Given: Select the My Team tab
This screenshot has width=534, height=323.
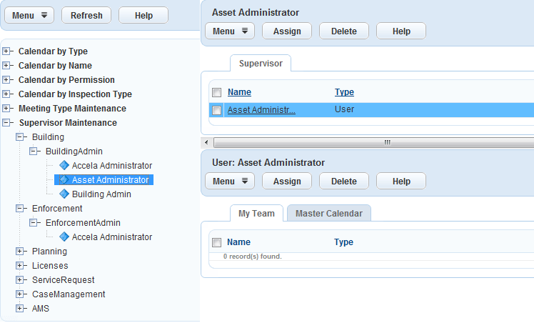Looking at the screenshot, I should click(256, 213).
